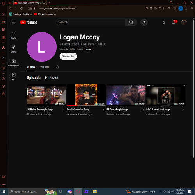The image size is (195, 195).
Task: Play all uploads
Action: 51,78
